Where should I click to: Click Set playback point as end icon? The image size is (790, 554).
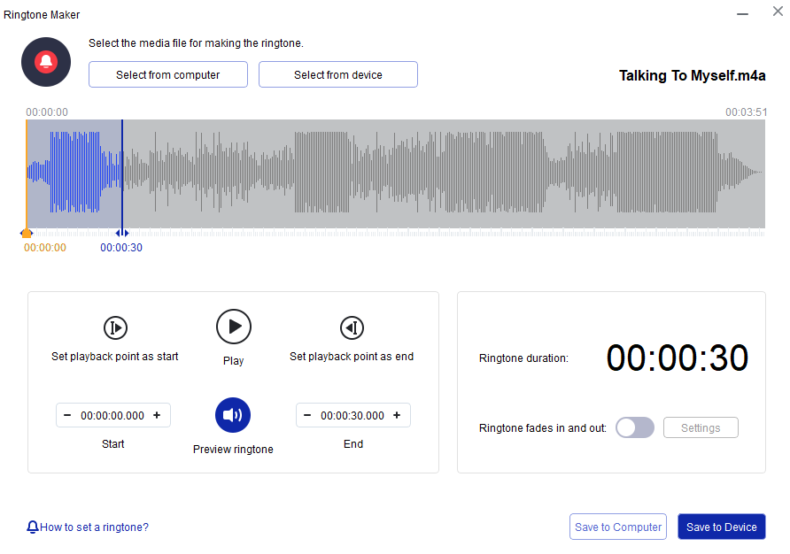click(x=352, y=327)
